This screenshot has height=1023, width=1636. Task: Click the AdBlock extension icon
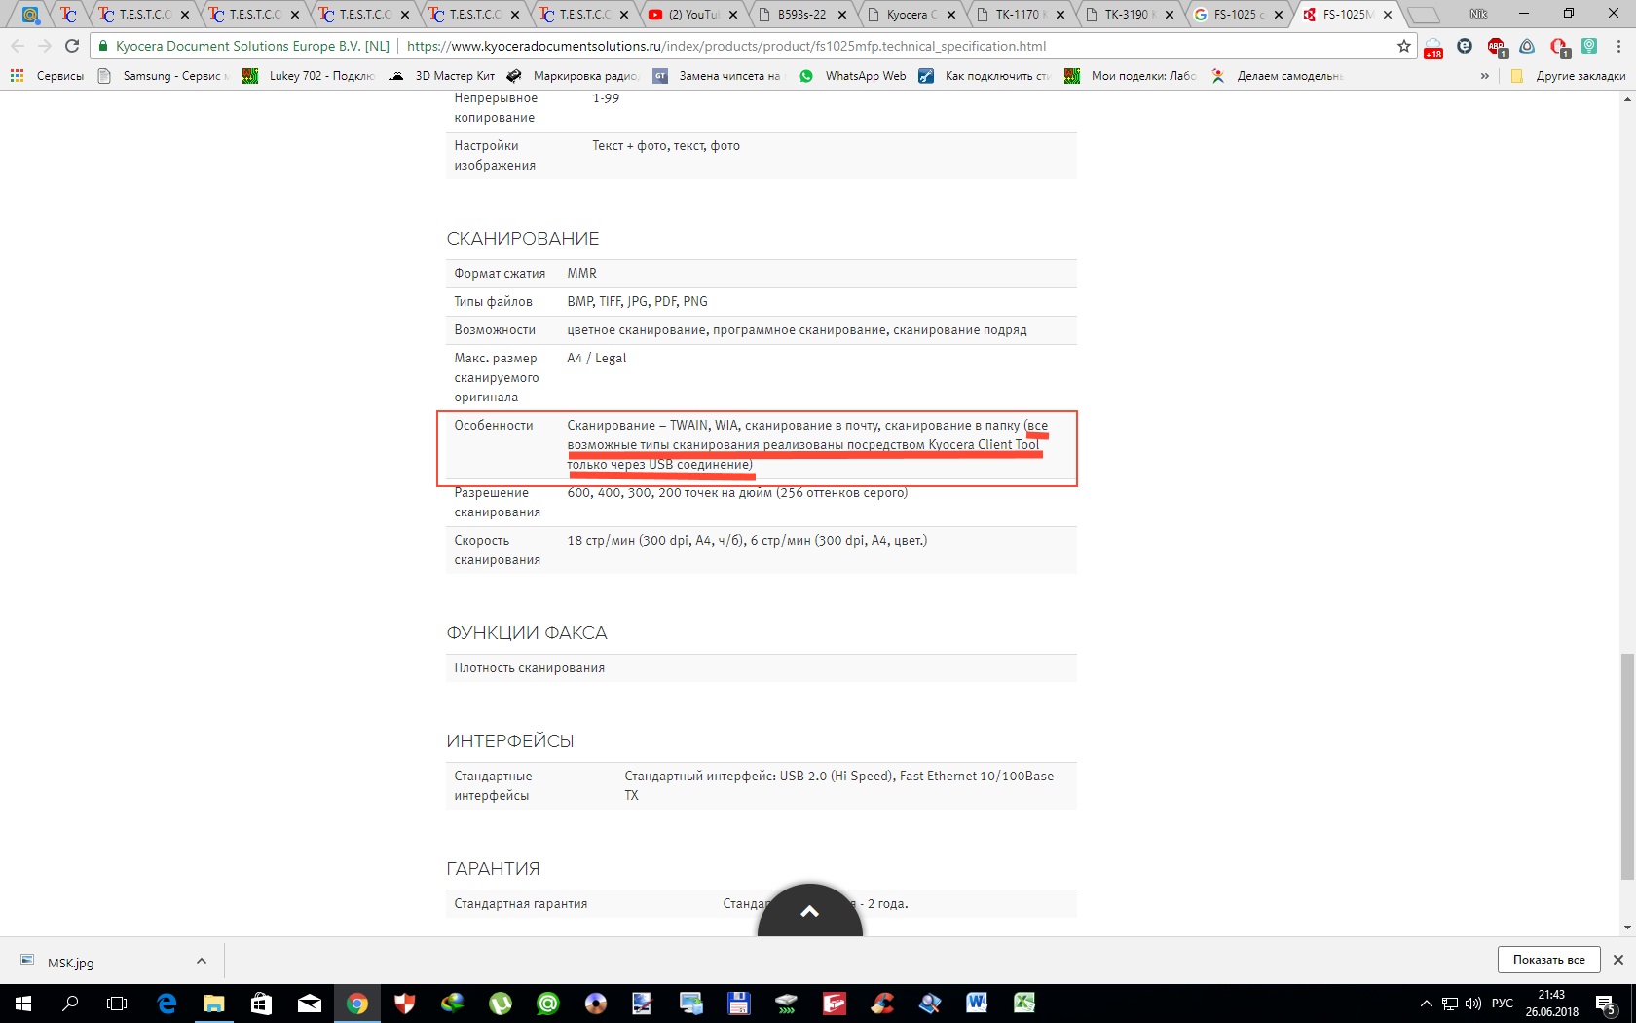(x=1496, y=47)
